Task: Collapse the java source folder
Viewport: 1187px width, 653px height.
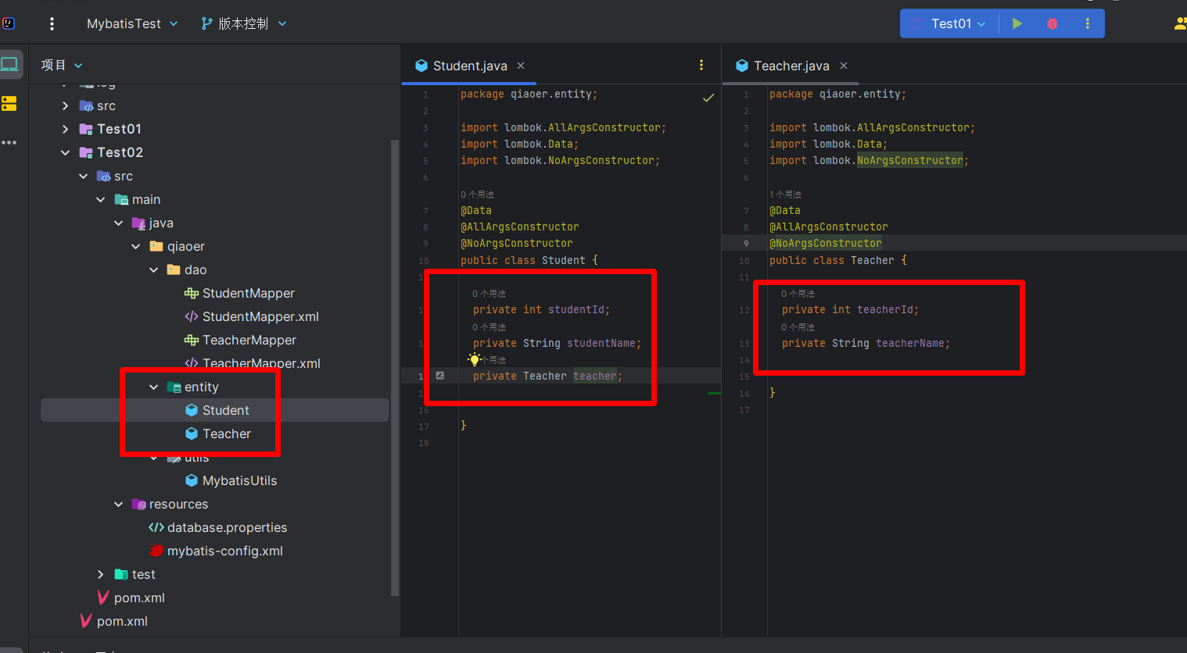Action: click(119, 223)
